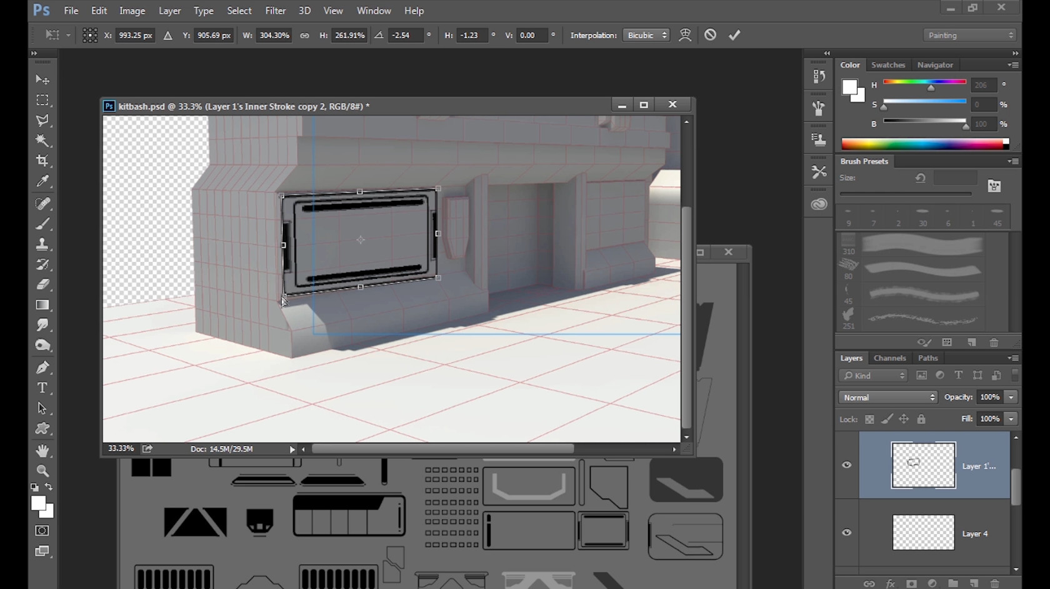The image size is (1050, 589).
Task: Open the Interpolation Bicubic dropdown
Action: pos(646,35)
